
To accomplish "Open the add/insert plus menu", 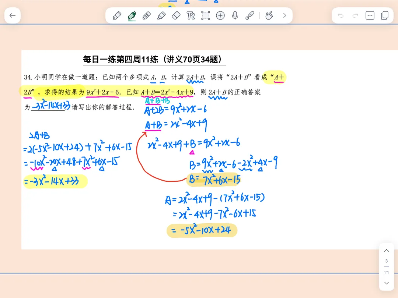I will point(220,15).
